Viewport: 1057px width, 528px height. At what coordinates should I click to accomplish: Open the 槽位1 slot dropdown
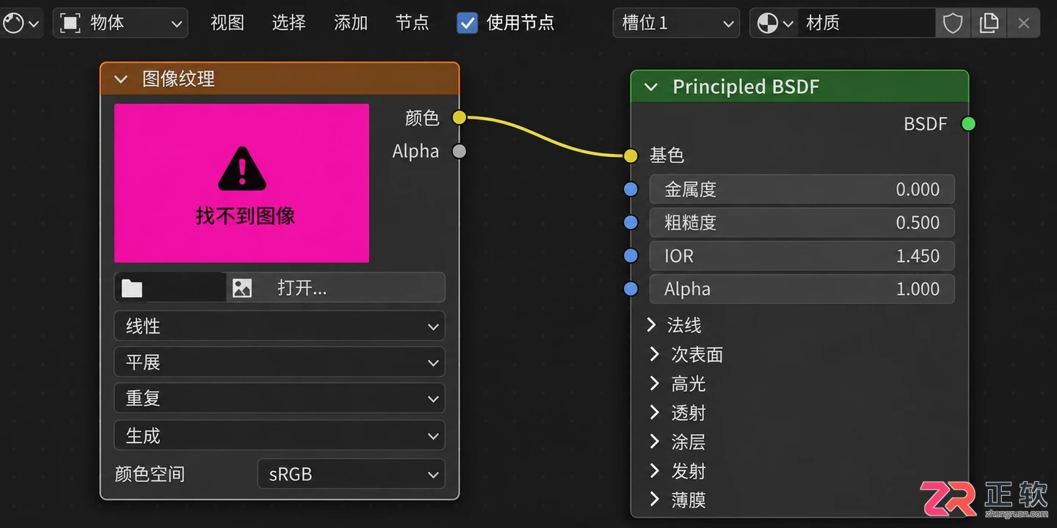pos(676,23)
